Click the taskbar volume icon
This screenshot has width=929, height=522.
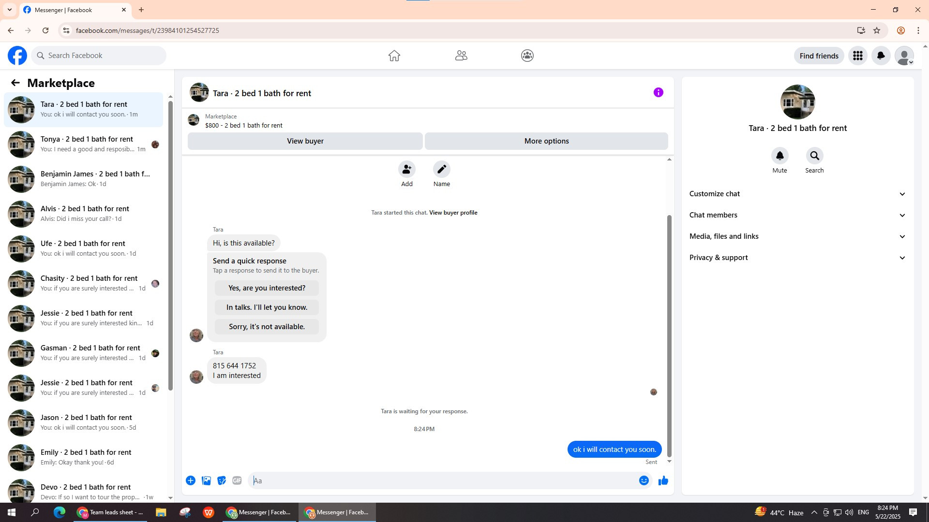[x=849, y=512]
